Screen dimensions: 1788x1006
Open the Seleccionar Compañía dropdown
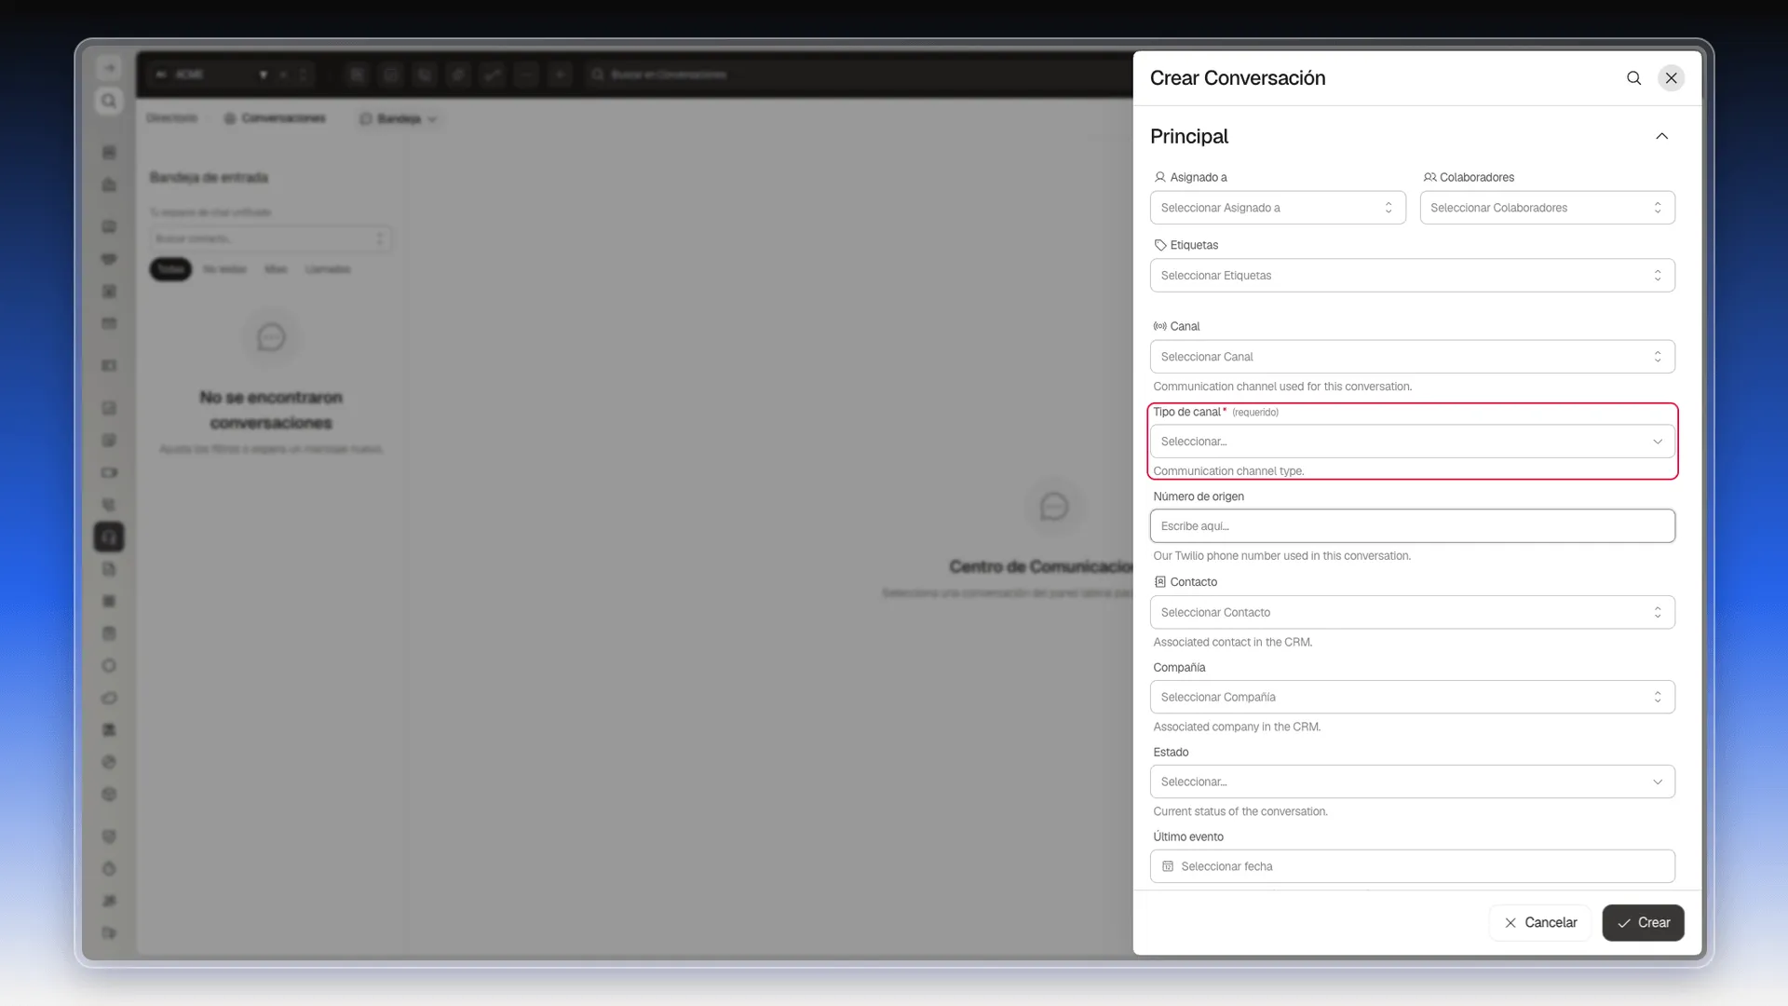coord(1412,697)
